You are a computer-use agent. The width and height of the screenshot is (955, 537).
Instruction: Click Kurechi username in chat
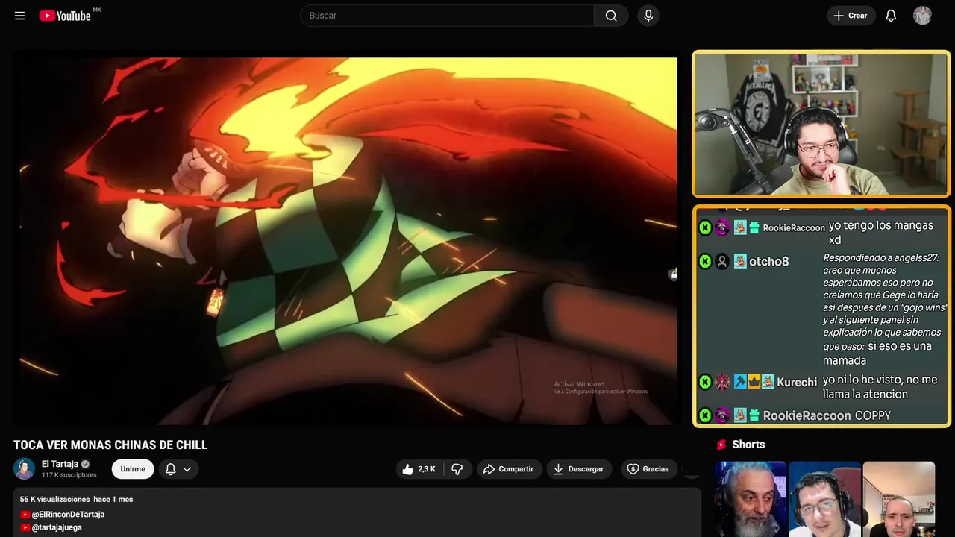pyautogui.click(x=797, y=383)
